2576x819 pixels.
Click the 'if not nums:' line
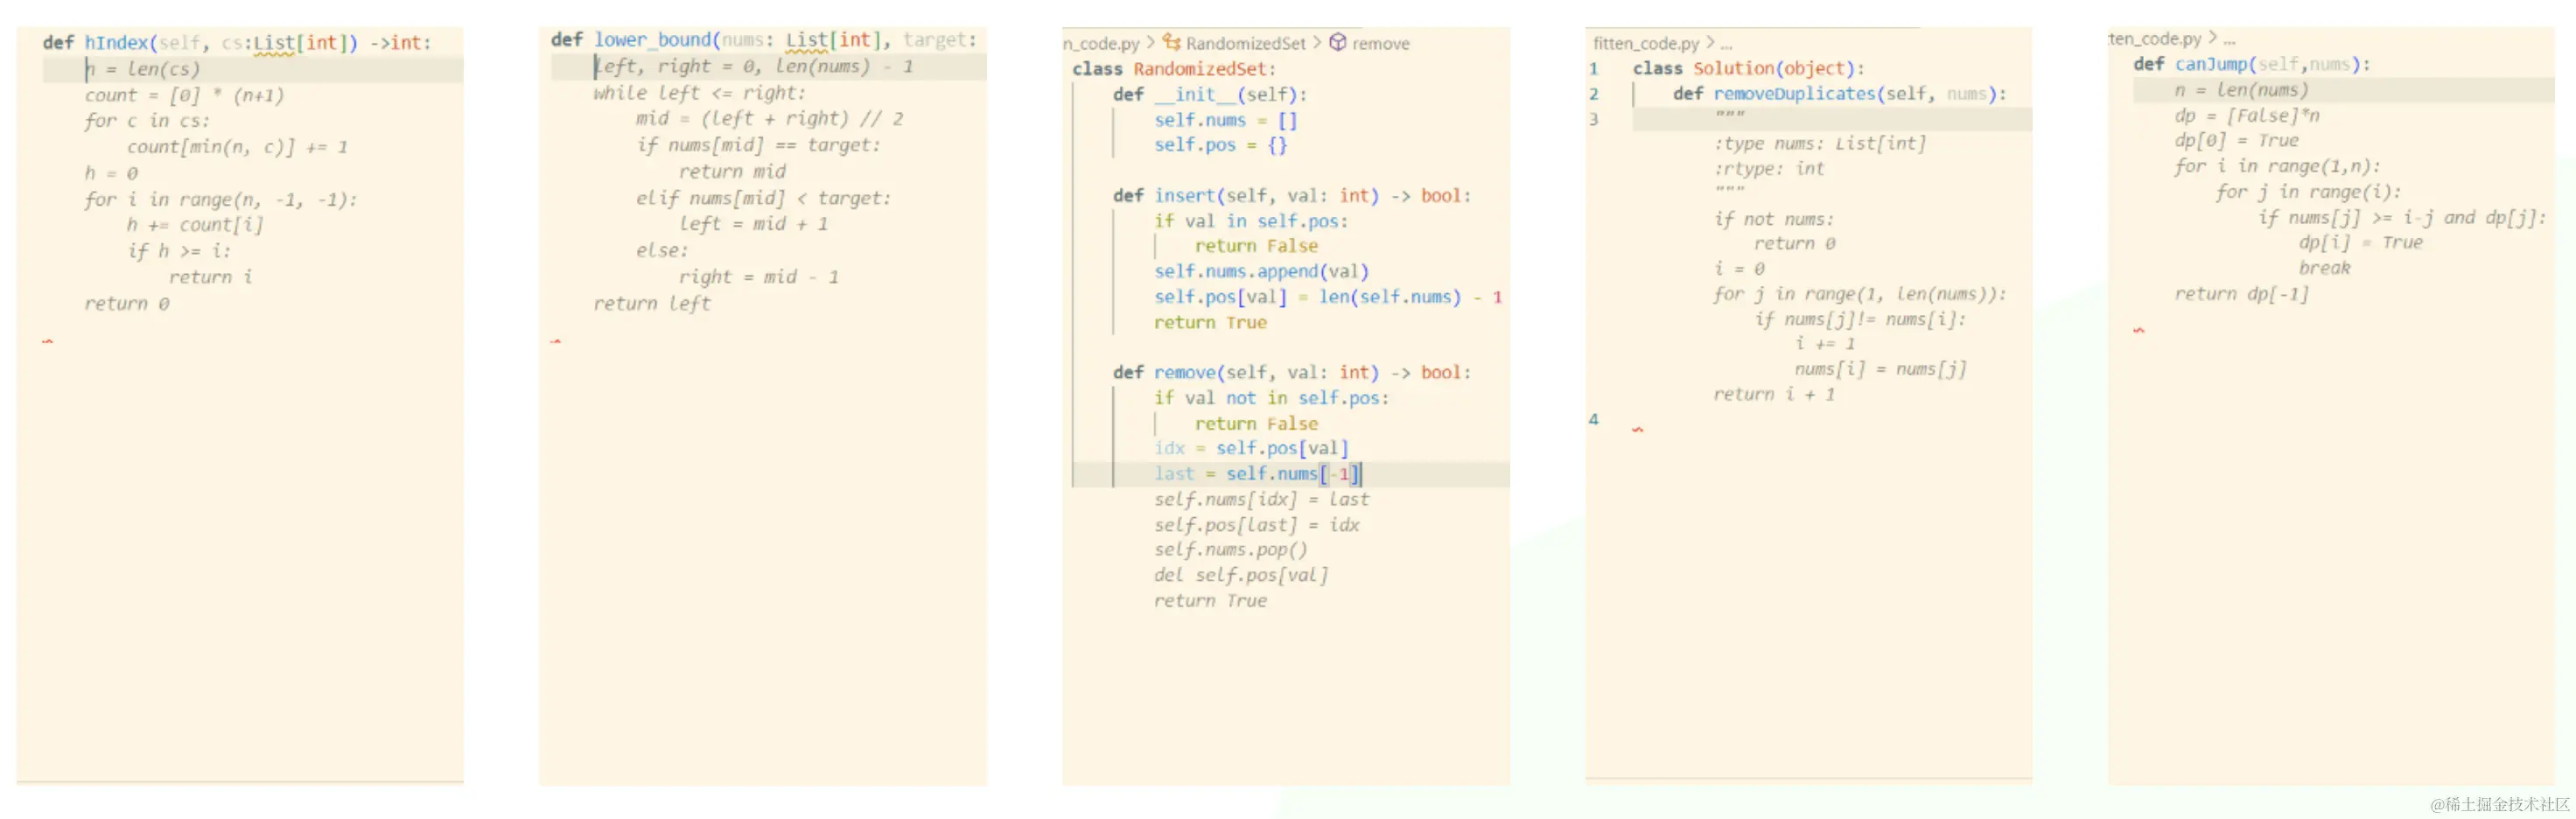pyautogui.click(x=1774, y=219)
